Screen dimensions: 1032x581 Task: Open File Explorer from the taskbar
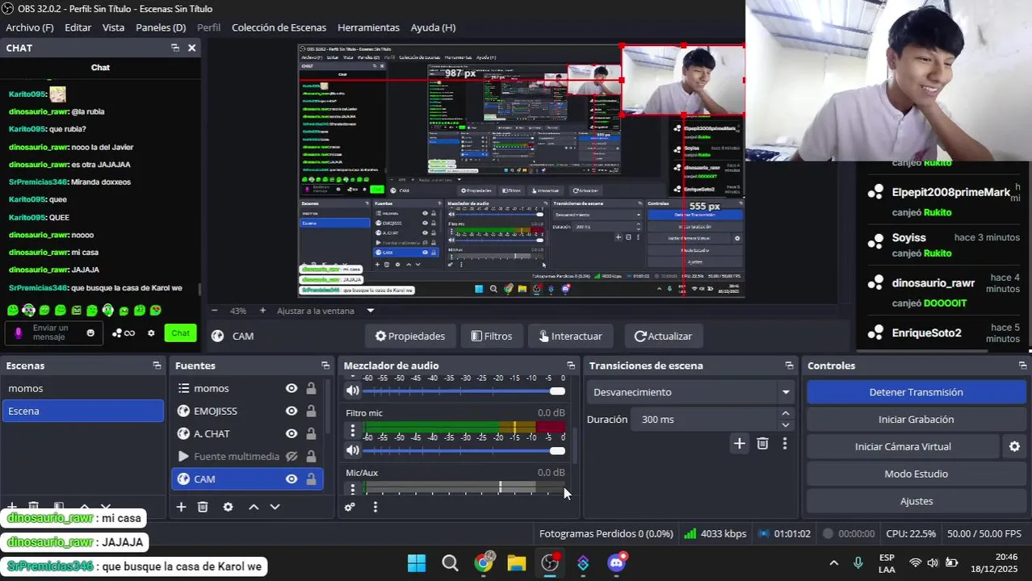tap(517, 562)
